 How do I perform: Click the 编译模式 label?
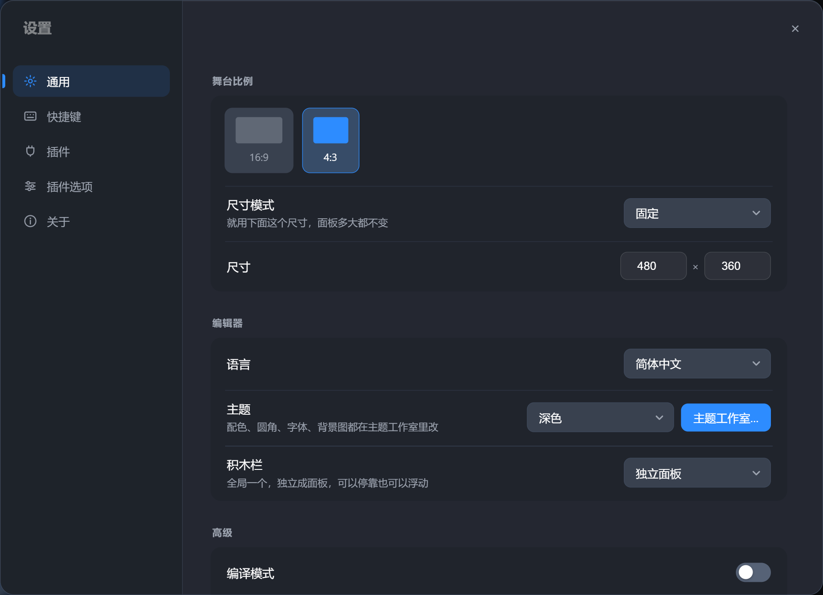coord(250,574)
